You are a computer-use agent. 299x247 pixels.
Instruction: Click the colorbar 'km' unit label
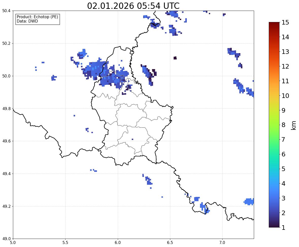[x=293, y=125]
